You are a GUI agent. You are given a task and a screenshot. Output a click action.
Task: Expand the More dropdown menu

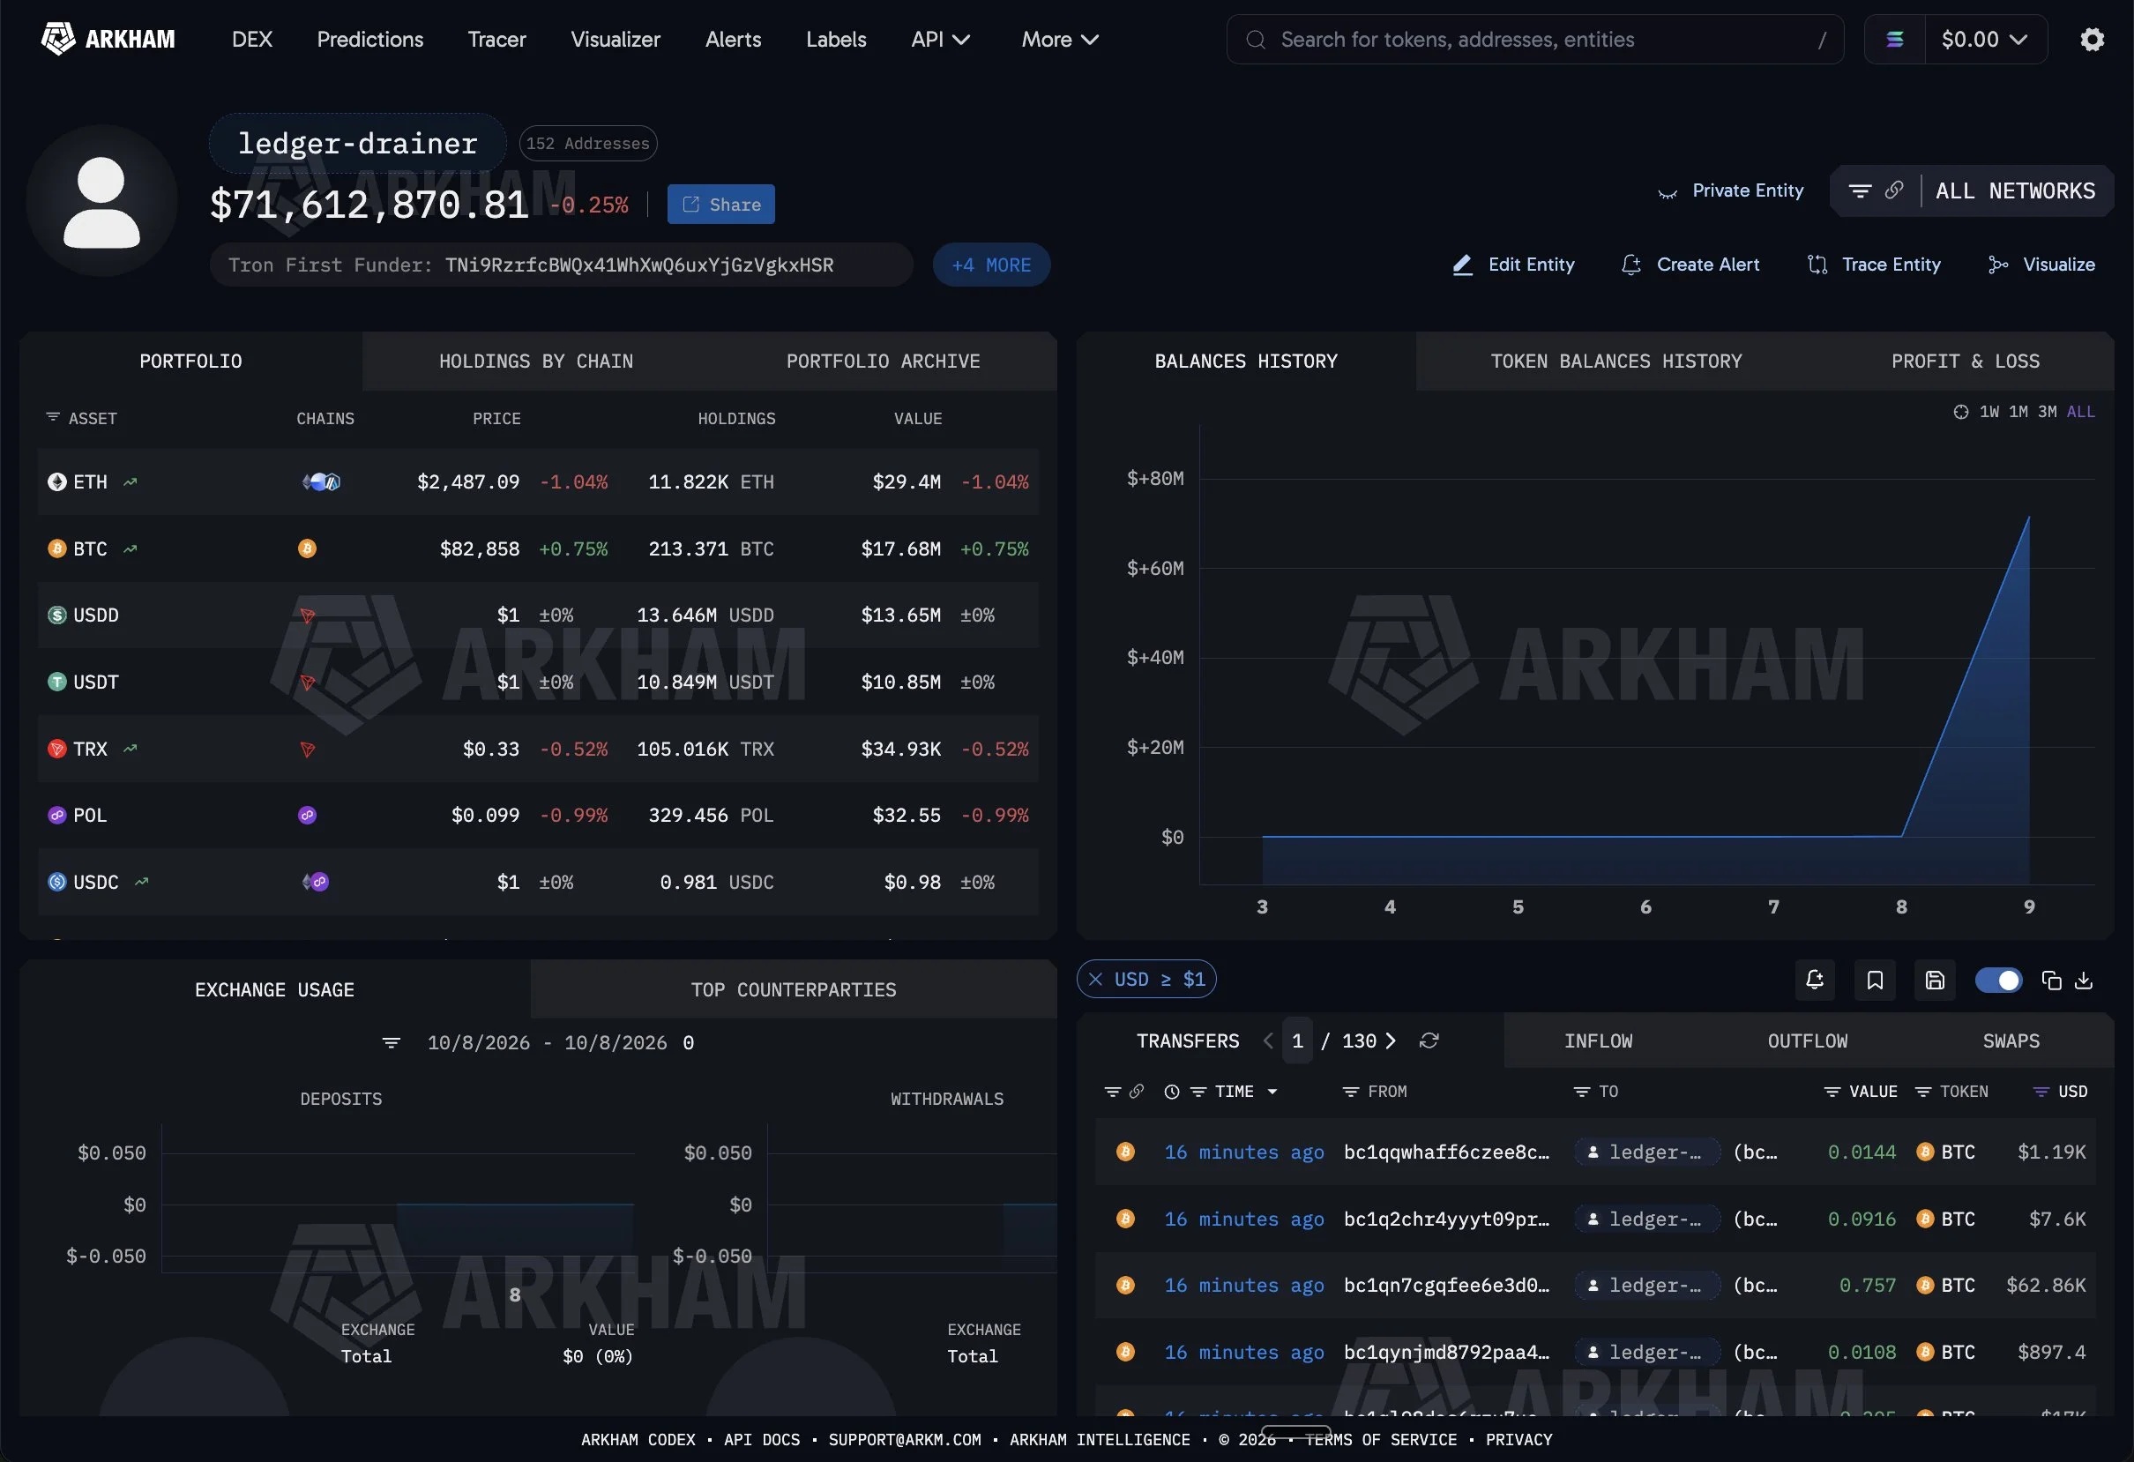pos(1060,40)
